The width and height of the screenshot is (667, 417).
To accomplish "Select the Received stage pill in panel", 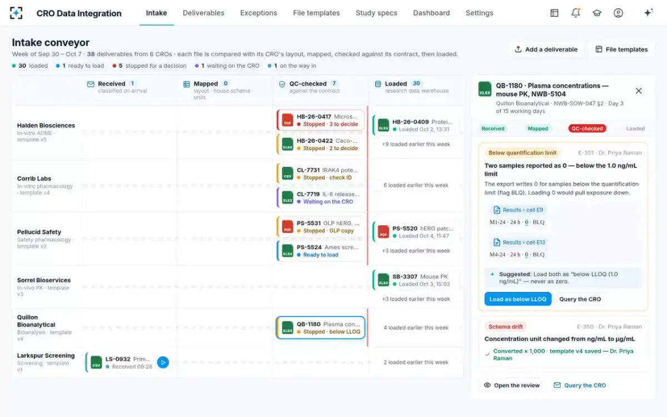I will pyautogui.click(x=493, y=128).
